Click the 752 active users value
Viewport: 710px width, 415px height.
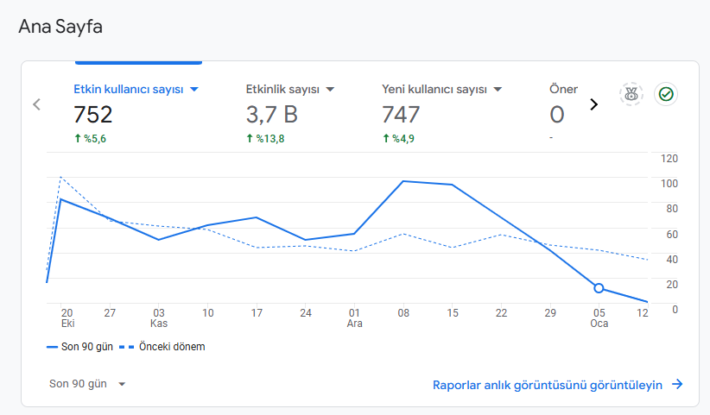tap(92, 115)
